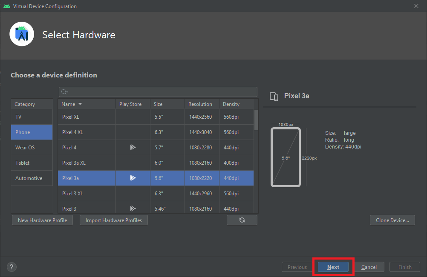Sort by the Density column header
The image size is (427, 277).
(237, 104)
